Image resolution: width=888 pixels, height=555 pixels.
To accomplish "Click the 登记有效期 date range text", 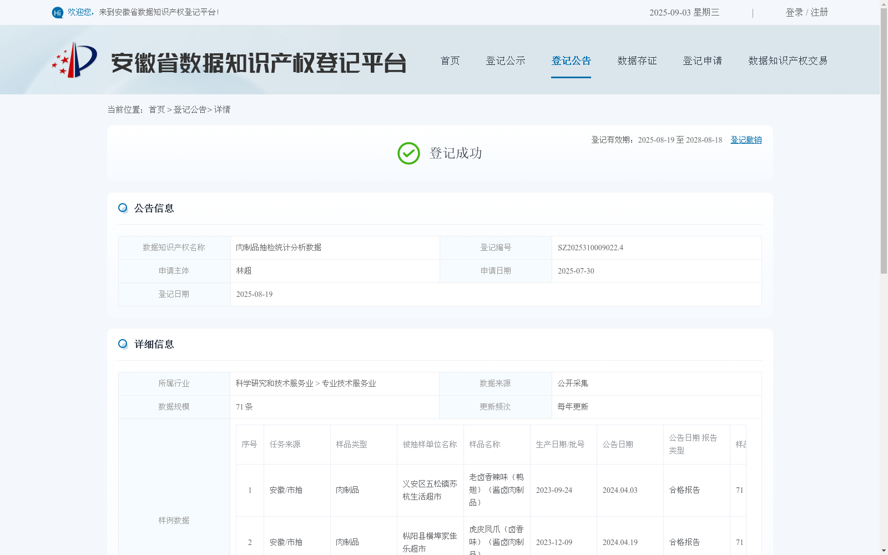I will point(657,140).
